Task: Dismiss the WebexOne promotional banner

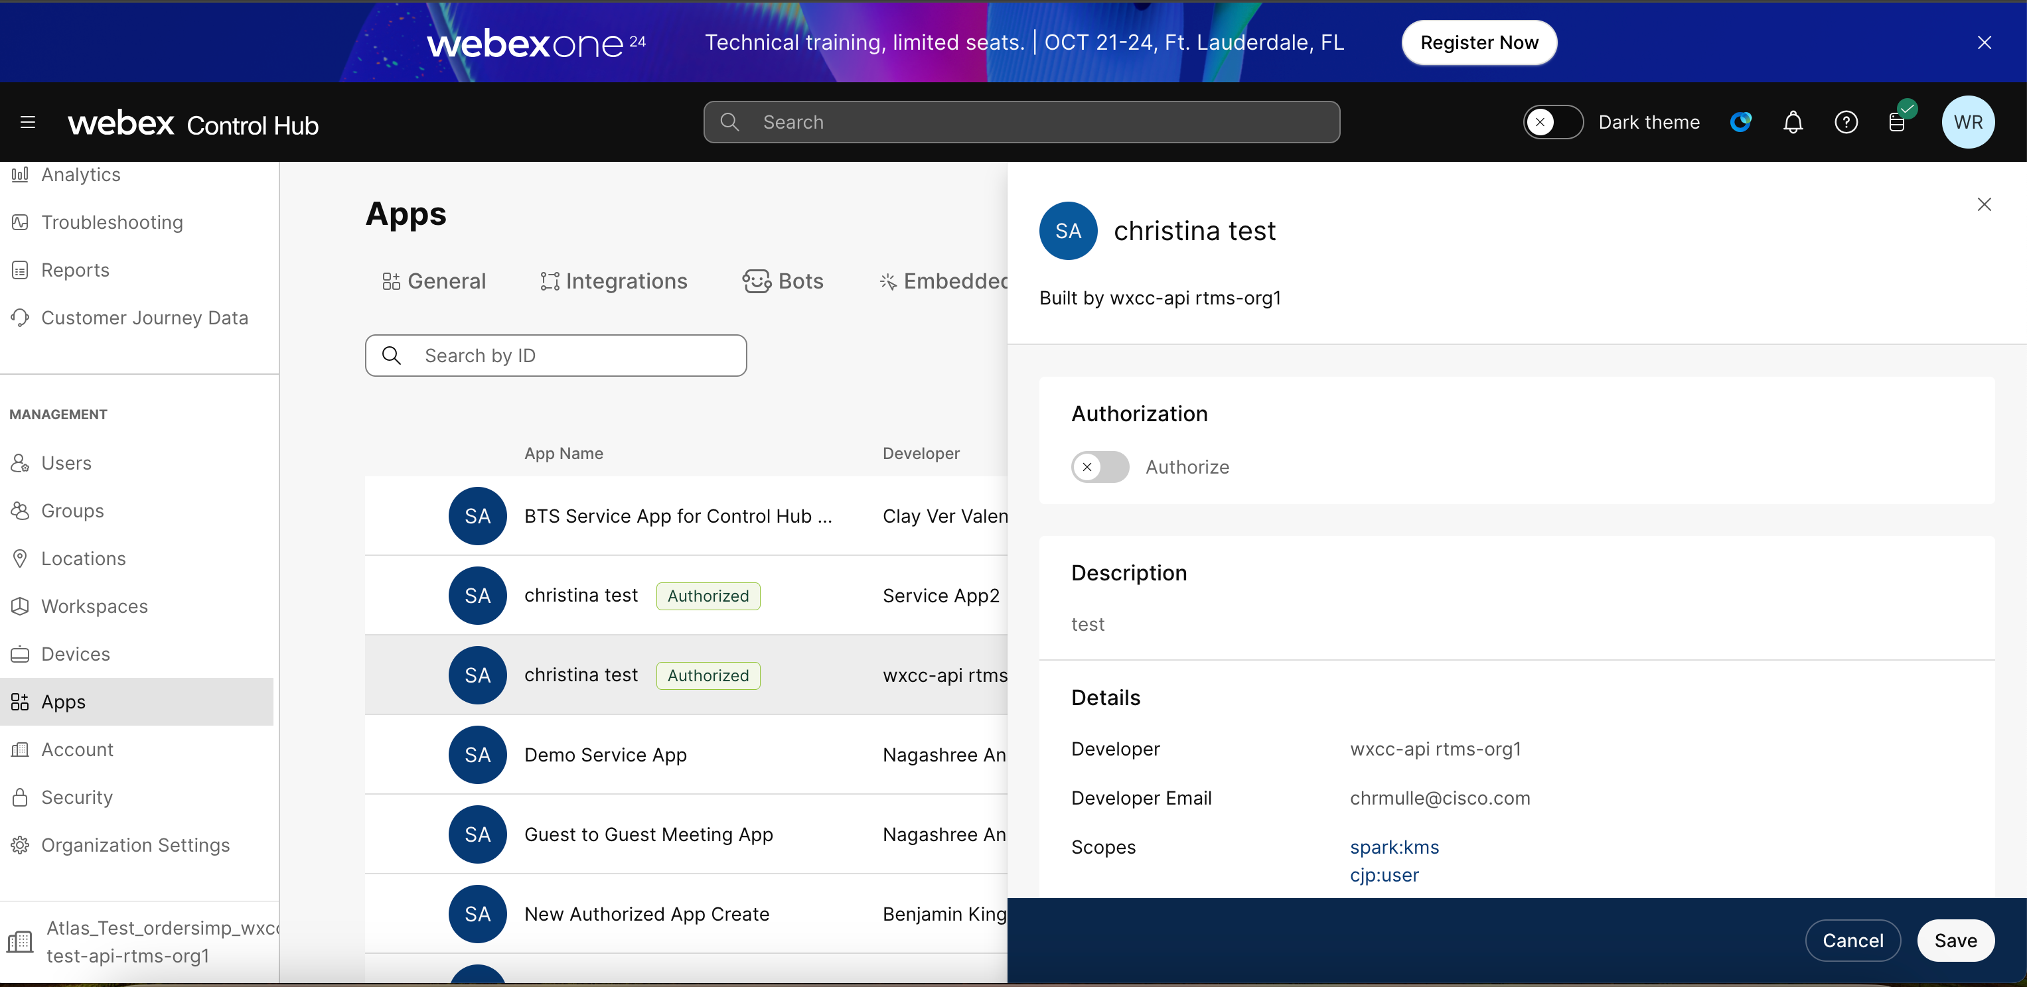Action: click(1985, 42)
